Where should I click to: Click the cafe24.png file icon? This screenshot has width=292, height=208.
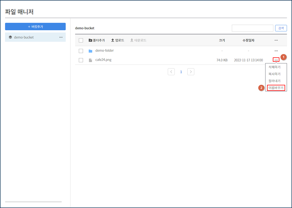click(x=90, y=60)
